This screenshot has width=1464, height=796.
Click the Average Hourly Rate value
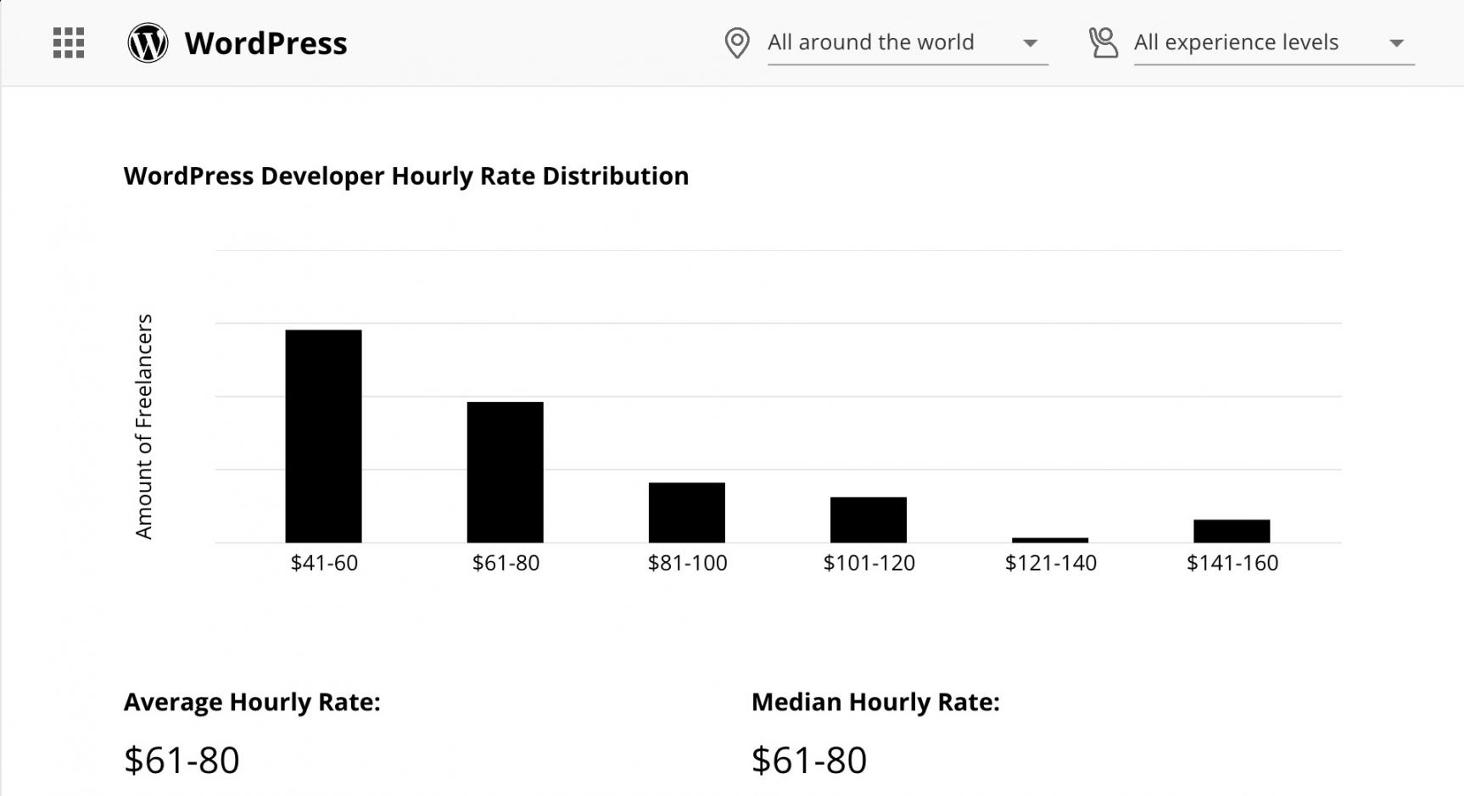(x=182, y=760)
